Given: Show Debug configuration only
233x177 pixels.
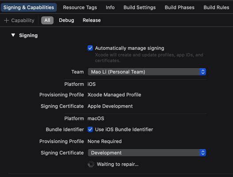Looking at the screenshot, I should click(x=66, y=20).
